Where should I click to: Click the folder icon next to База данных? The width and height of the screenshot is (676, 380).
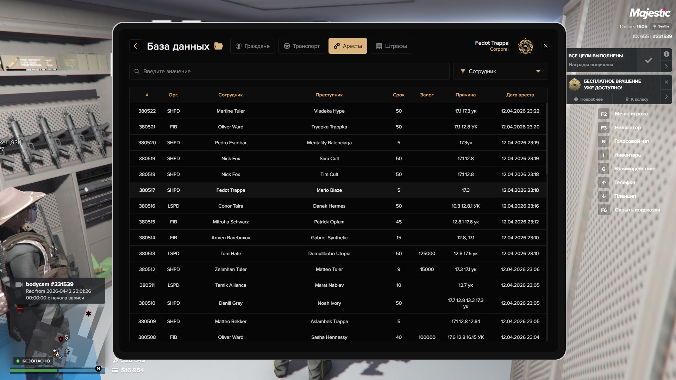pos(219,46)
